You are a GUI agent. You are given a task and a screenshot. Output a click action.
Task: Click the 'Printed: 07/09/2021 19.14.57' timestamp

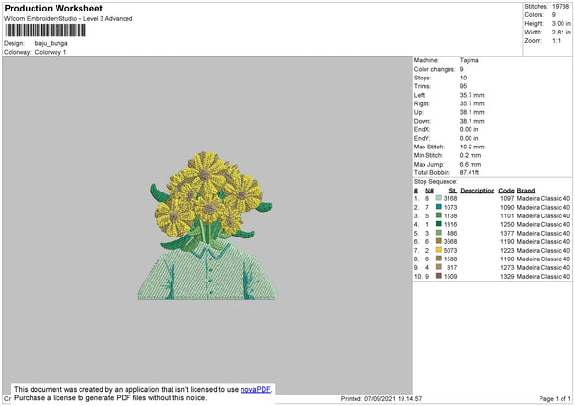381,398
